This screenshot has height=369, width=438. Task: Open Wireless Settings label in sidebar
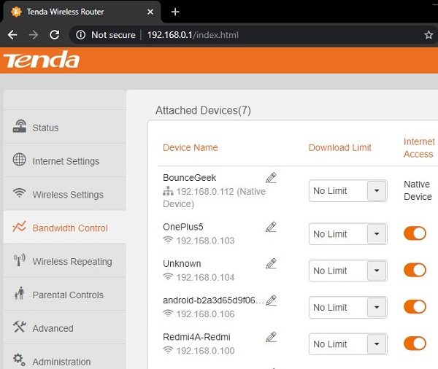coord(68,195)
